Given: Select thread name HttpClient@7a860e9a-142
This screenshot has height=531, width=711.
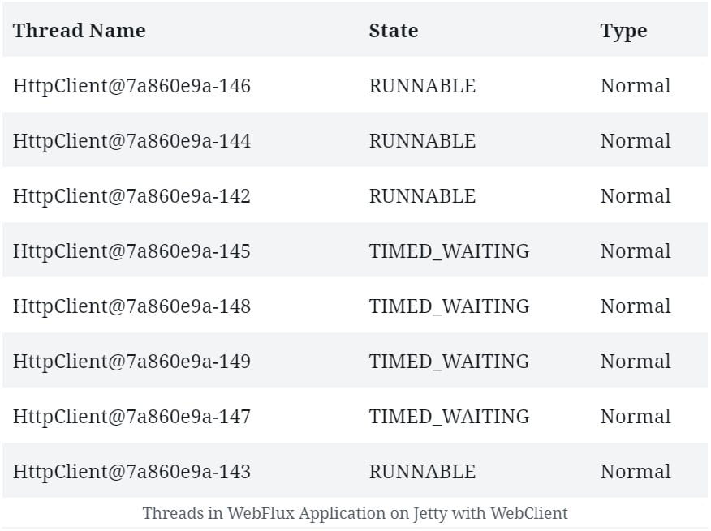Looking at the screenshot, I should [131, 196].
